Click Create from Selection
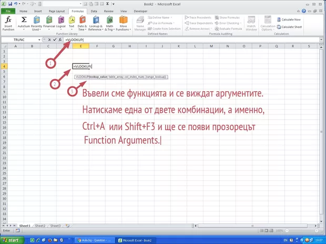The width and height of the screenshot is (326, 244). click(x=164, y=29)
